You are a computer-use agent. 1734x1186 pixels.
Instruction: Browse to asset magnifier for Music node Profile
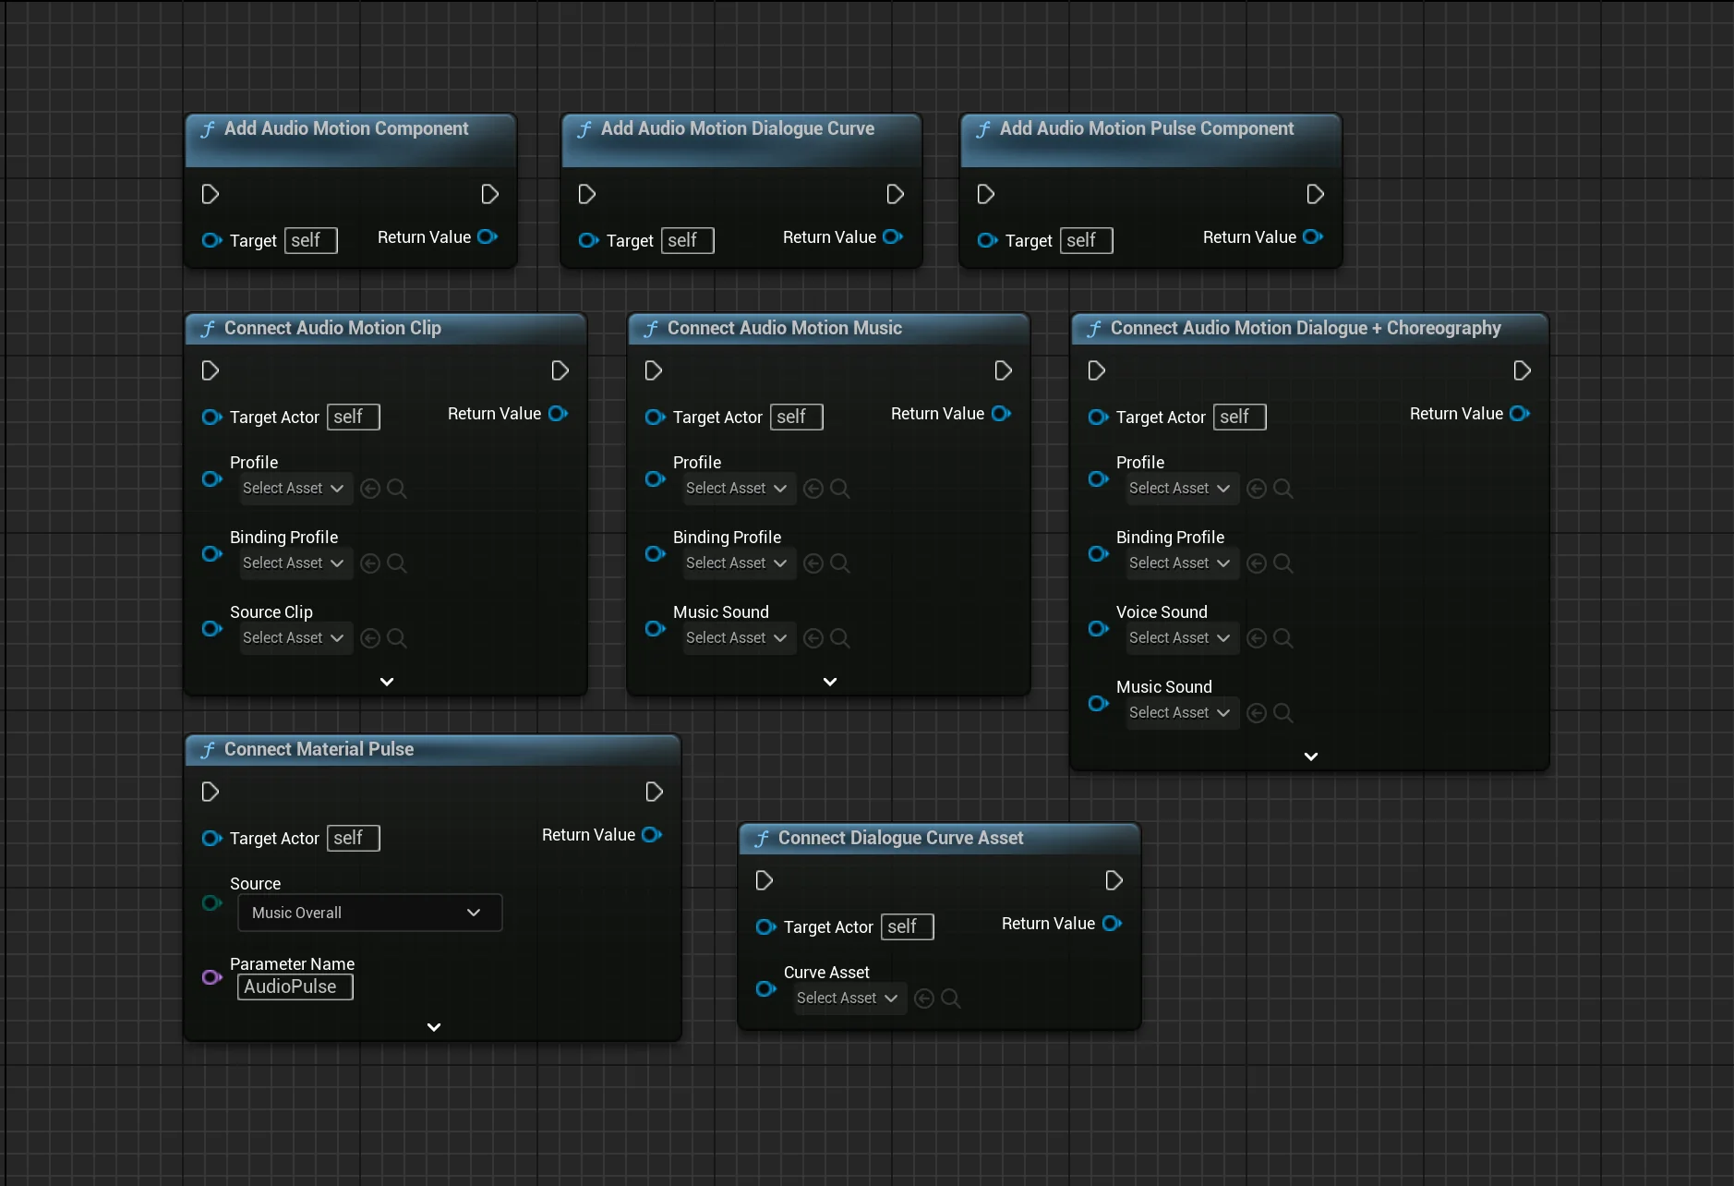840,488
